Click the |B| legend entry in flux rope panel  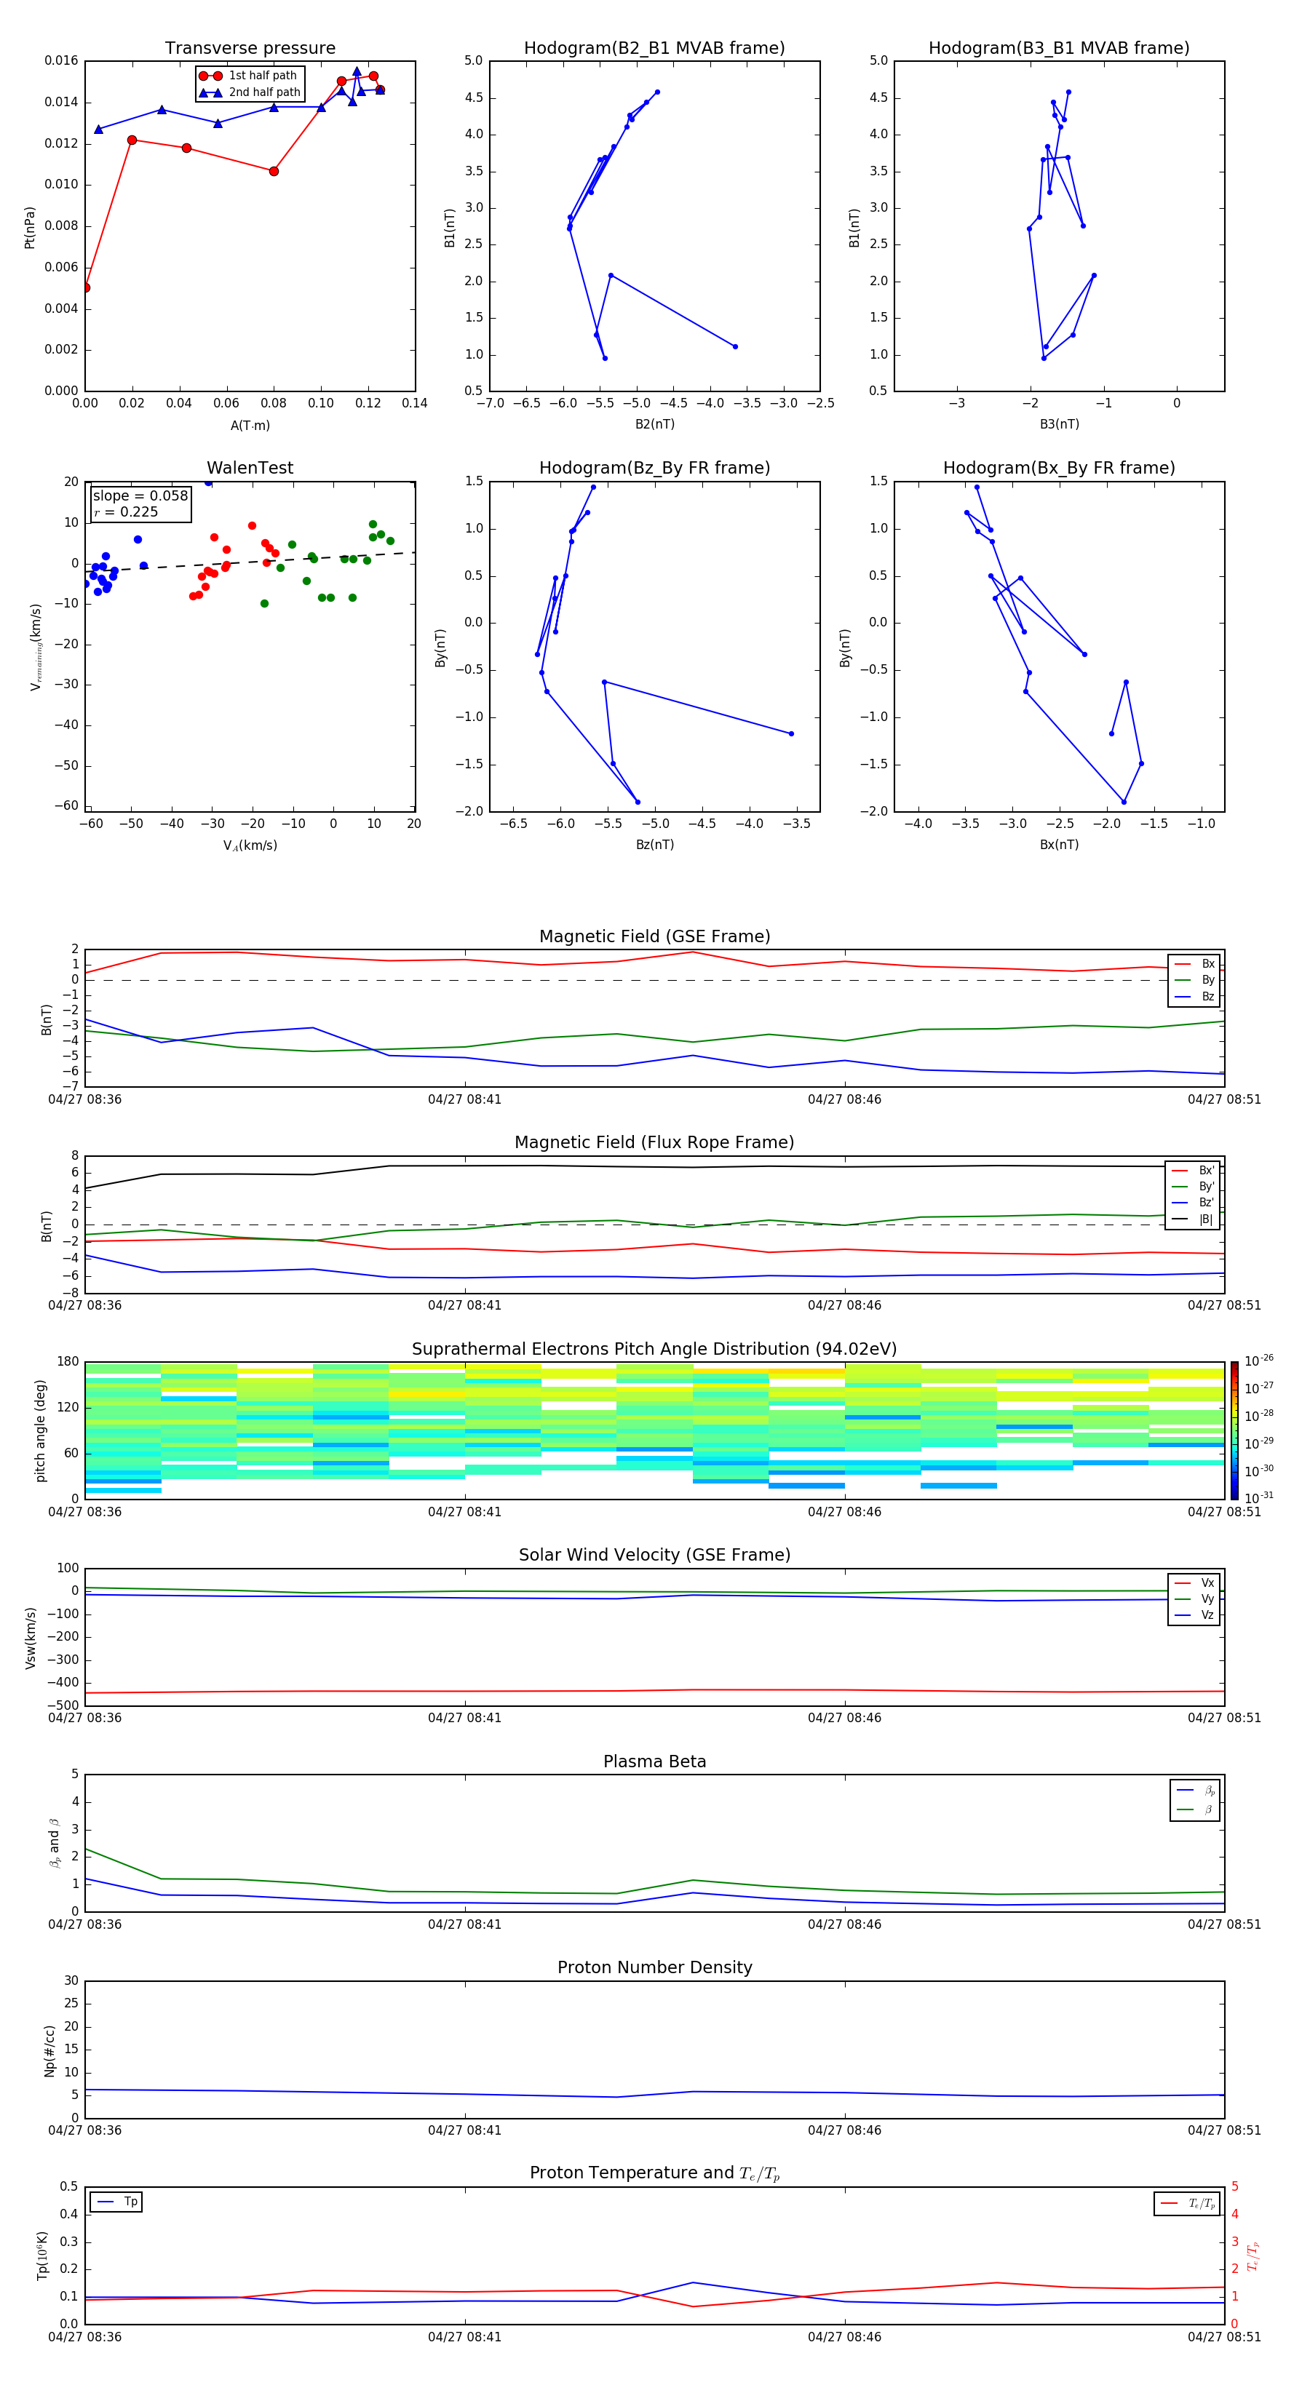pos(1193,1219)
